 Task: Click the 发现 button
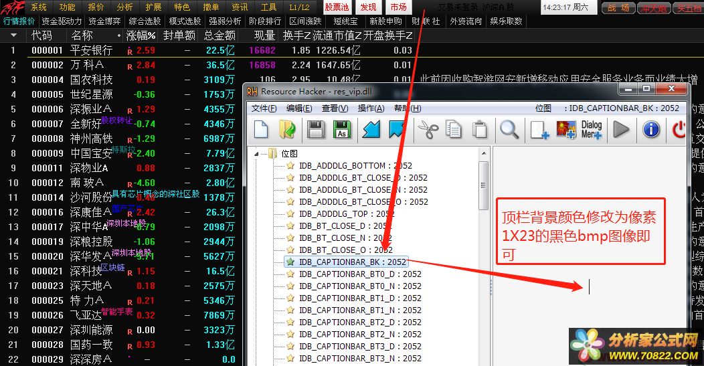tap(369, 7)
